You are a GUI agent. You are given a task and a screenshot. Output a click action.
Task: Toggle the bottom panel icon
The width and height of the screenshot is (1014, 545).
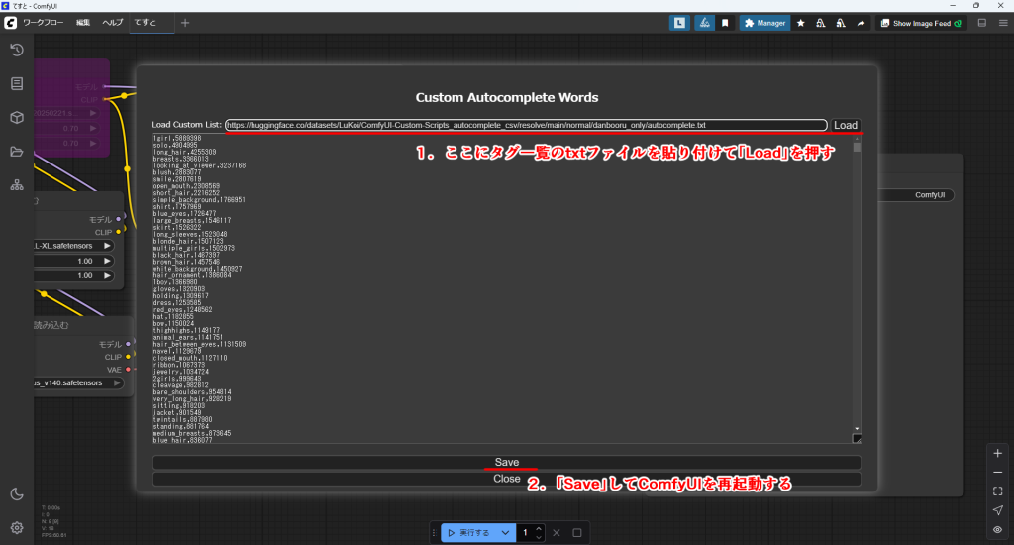(x=981, y=23)
